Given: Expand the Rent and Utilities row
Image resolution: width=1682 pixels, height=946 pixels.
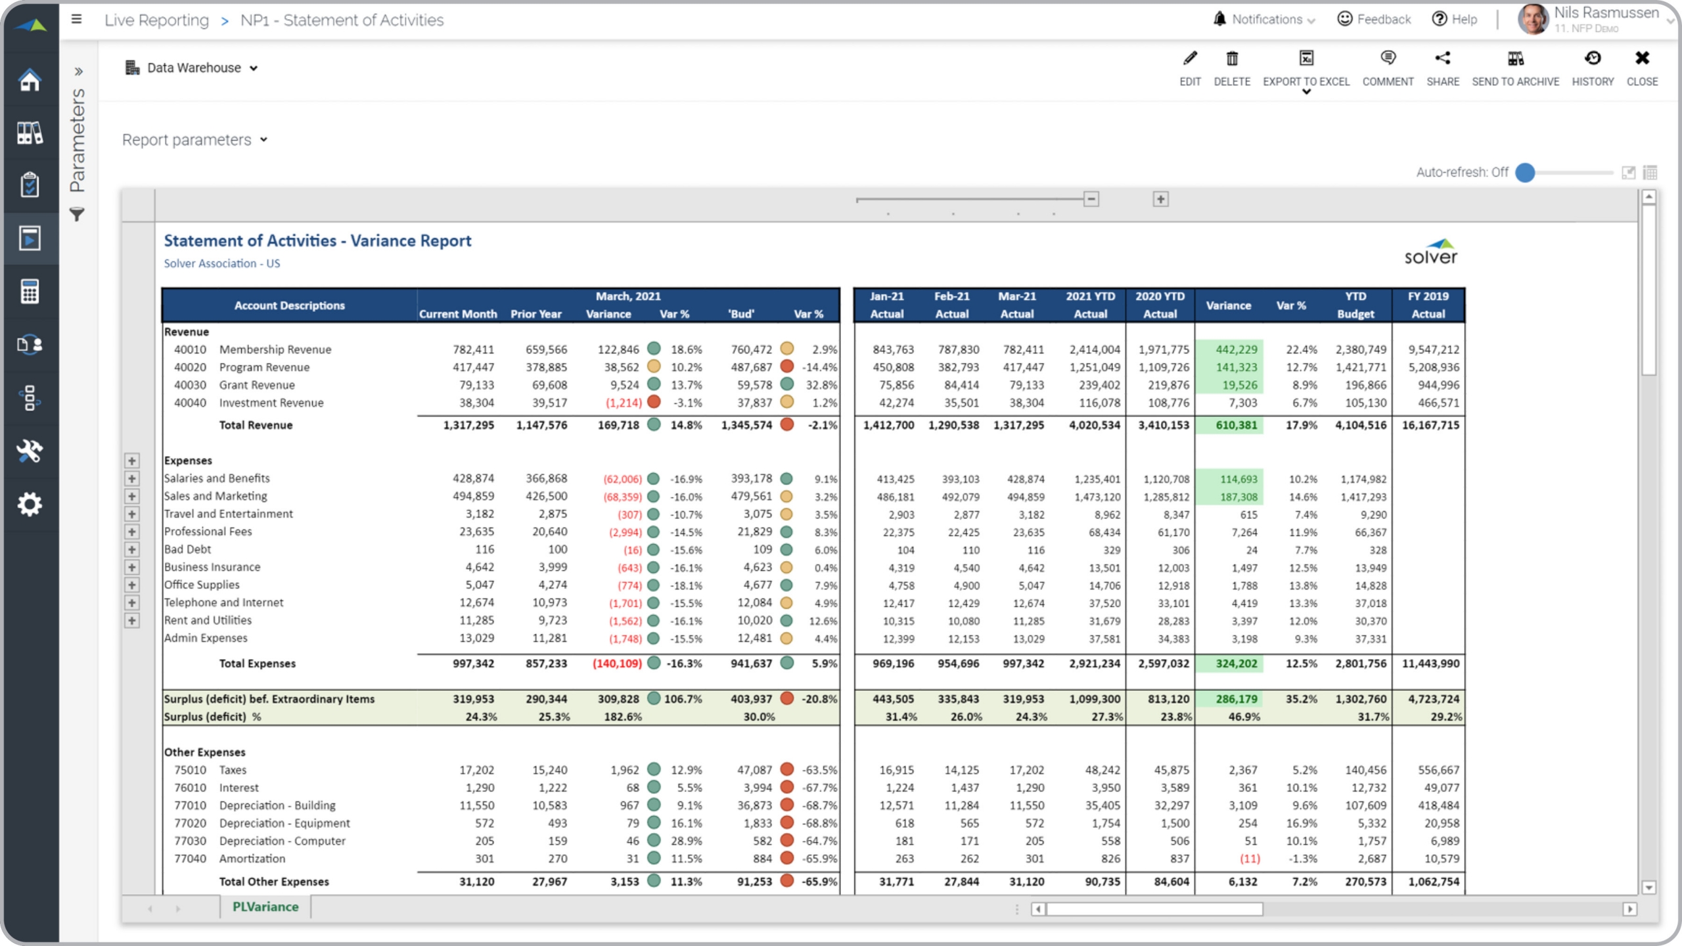Looking at the screenshot, I should pos(132,621).
